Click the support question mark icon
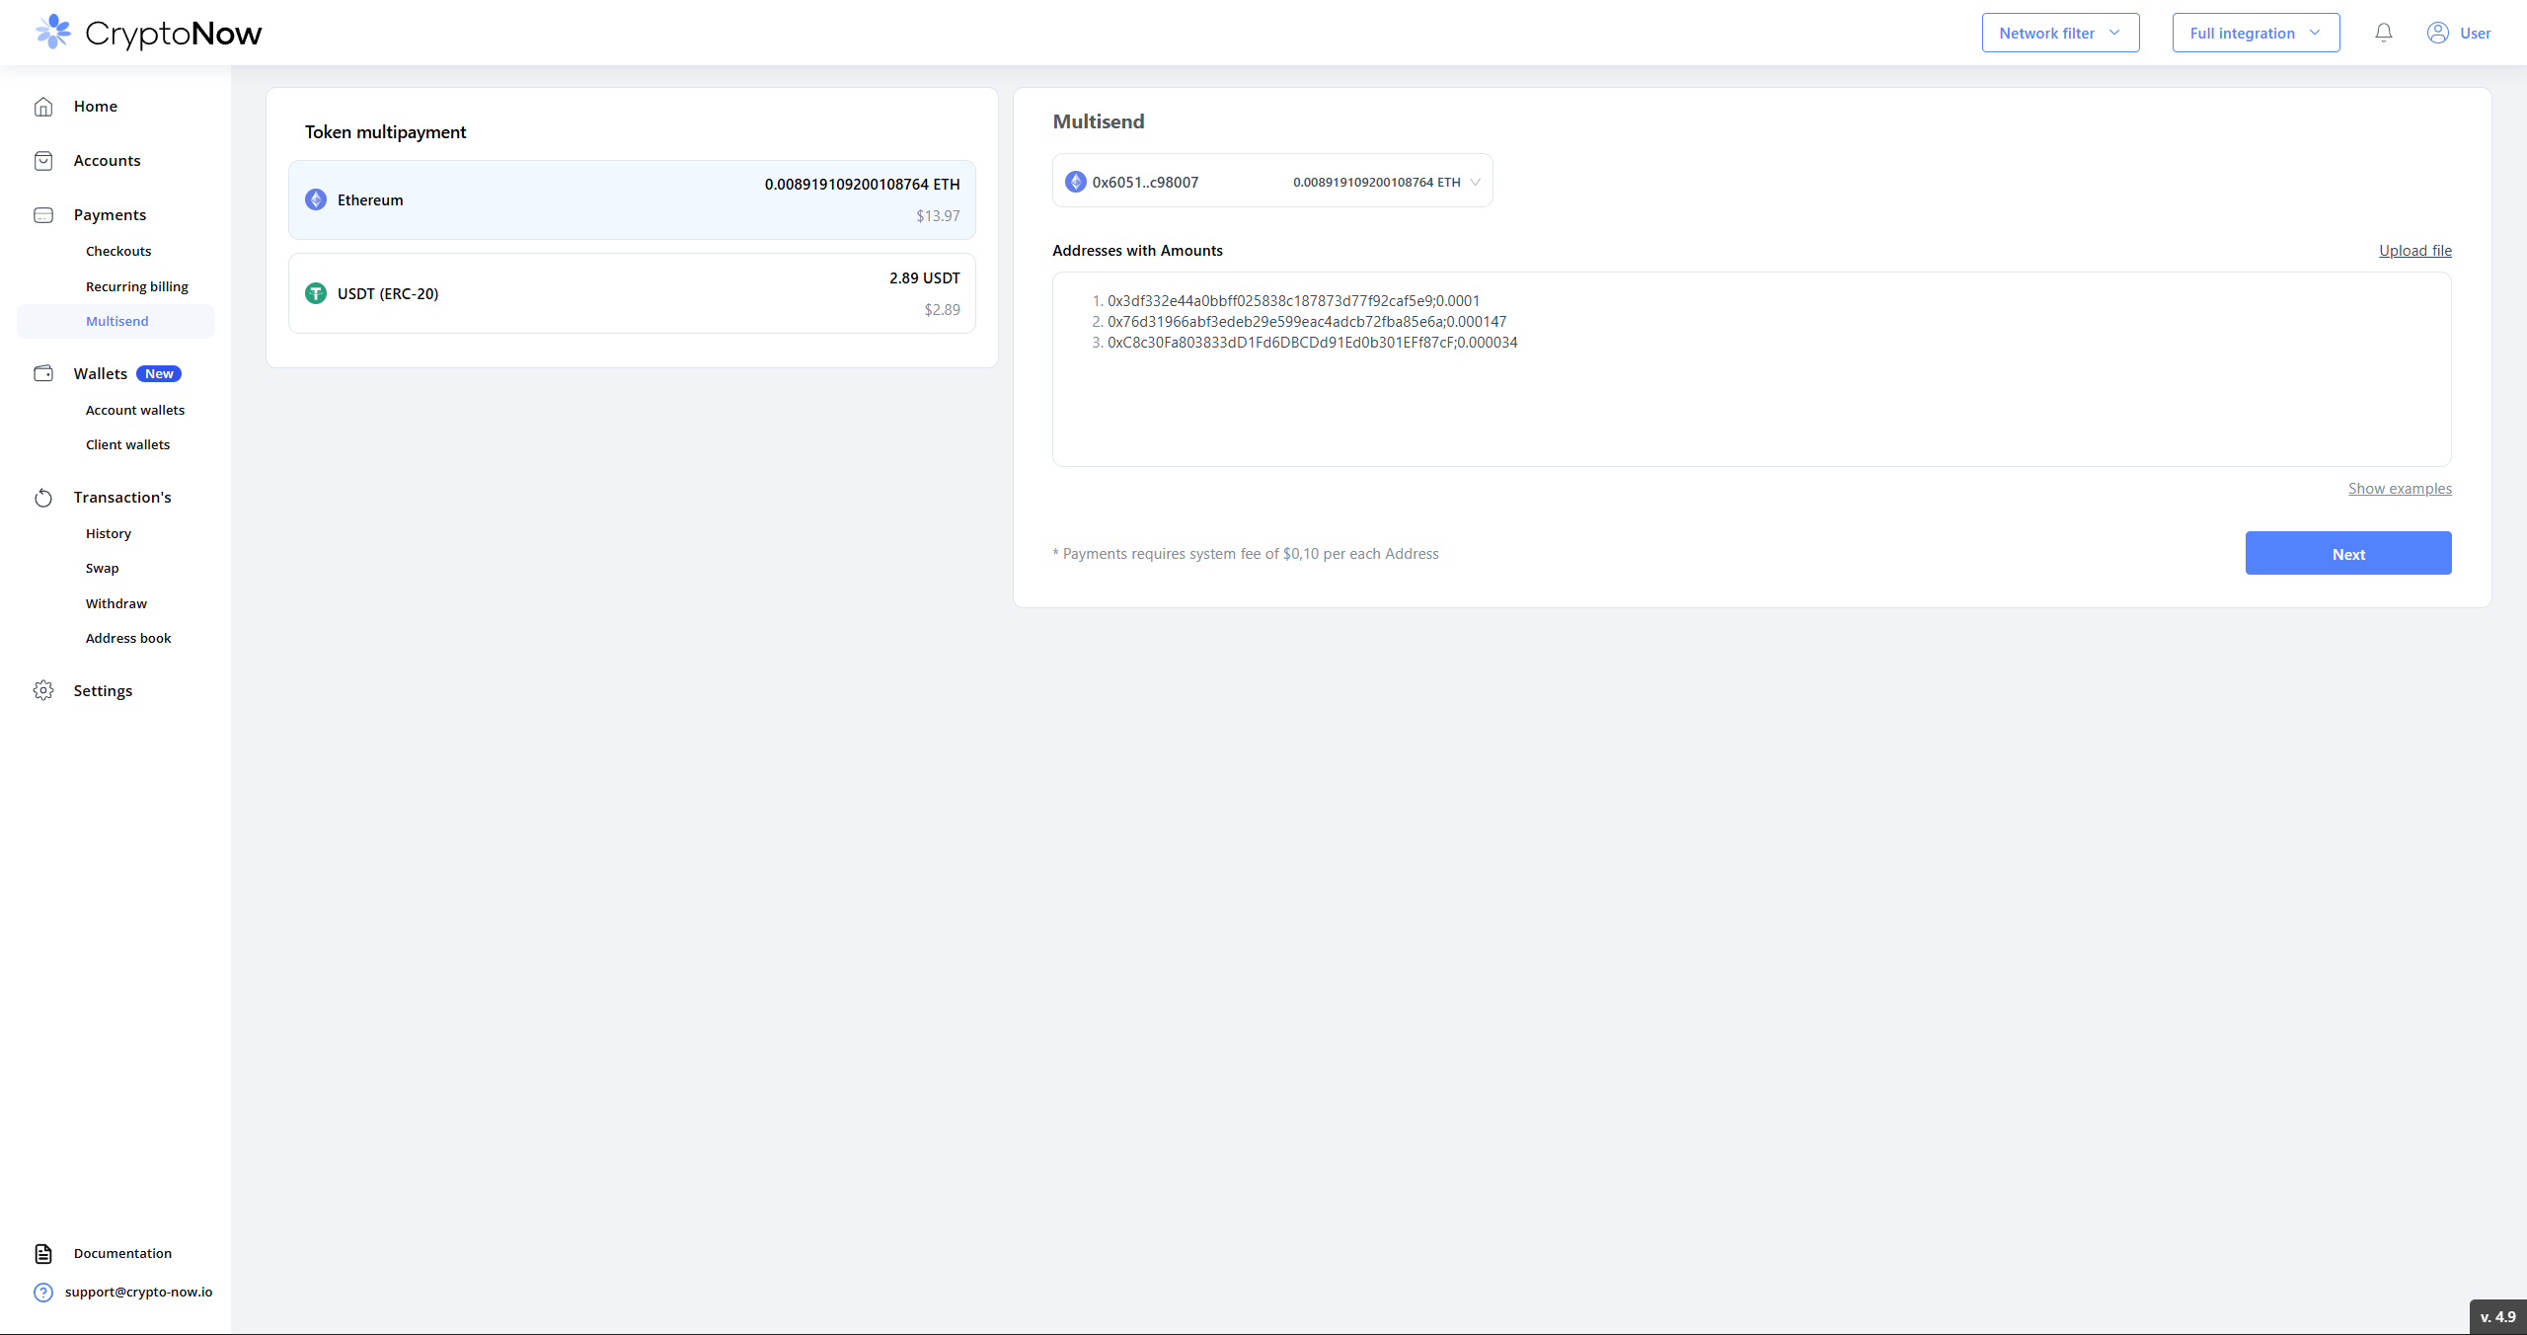Screen dimensions: 2527x1335 43,1293
